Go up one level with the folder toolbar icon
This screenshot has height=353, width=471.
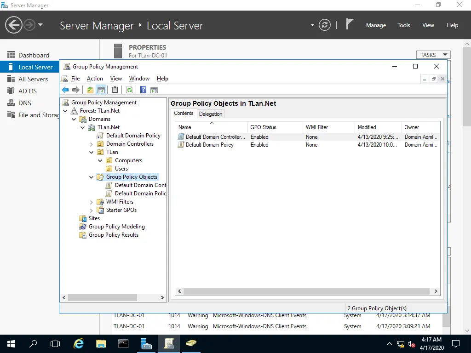[90, 90]
